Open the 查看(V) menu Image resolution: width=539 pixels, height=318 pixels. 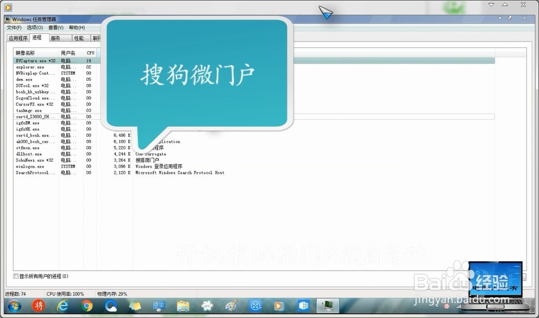tap(56, 27)
